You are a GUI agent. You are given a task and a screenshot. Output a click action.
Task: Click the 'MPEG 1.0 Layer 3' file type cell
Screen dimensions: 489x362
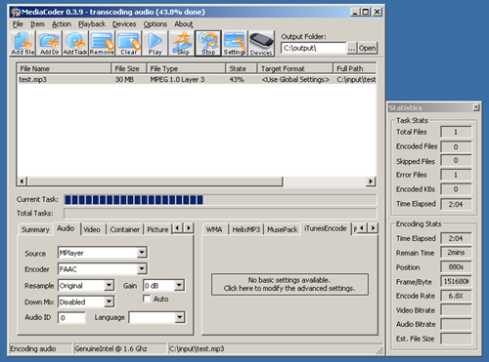177,79
